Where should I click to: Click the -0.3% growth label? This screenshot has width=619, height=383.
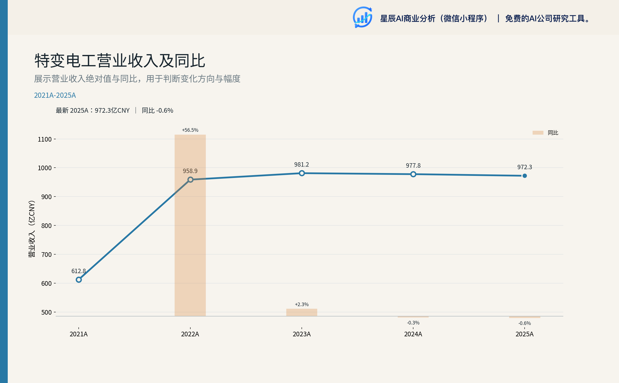413,323
